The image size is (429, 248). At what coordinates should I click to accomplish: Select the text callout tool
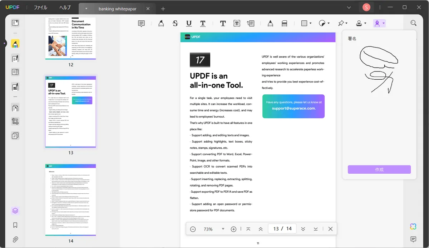(251, 24)
